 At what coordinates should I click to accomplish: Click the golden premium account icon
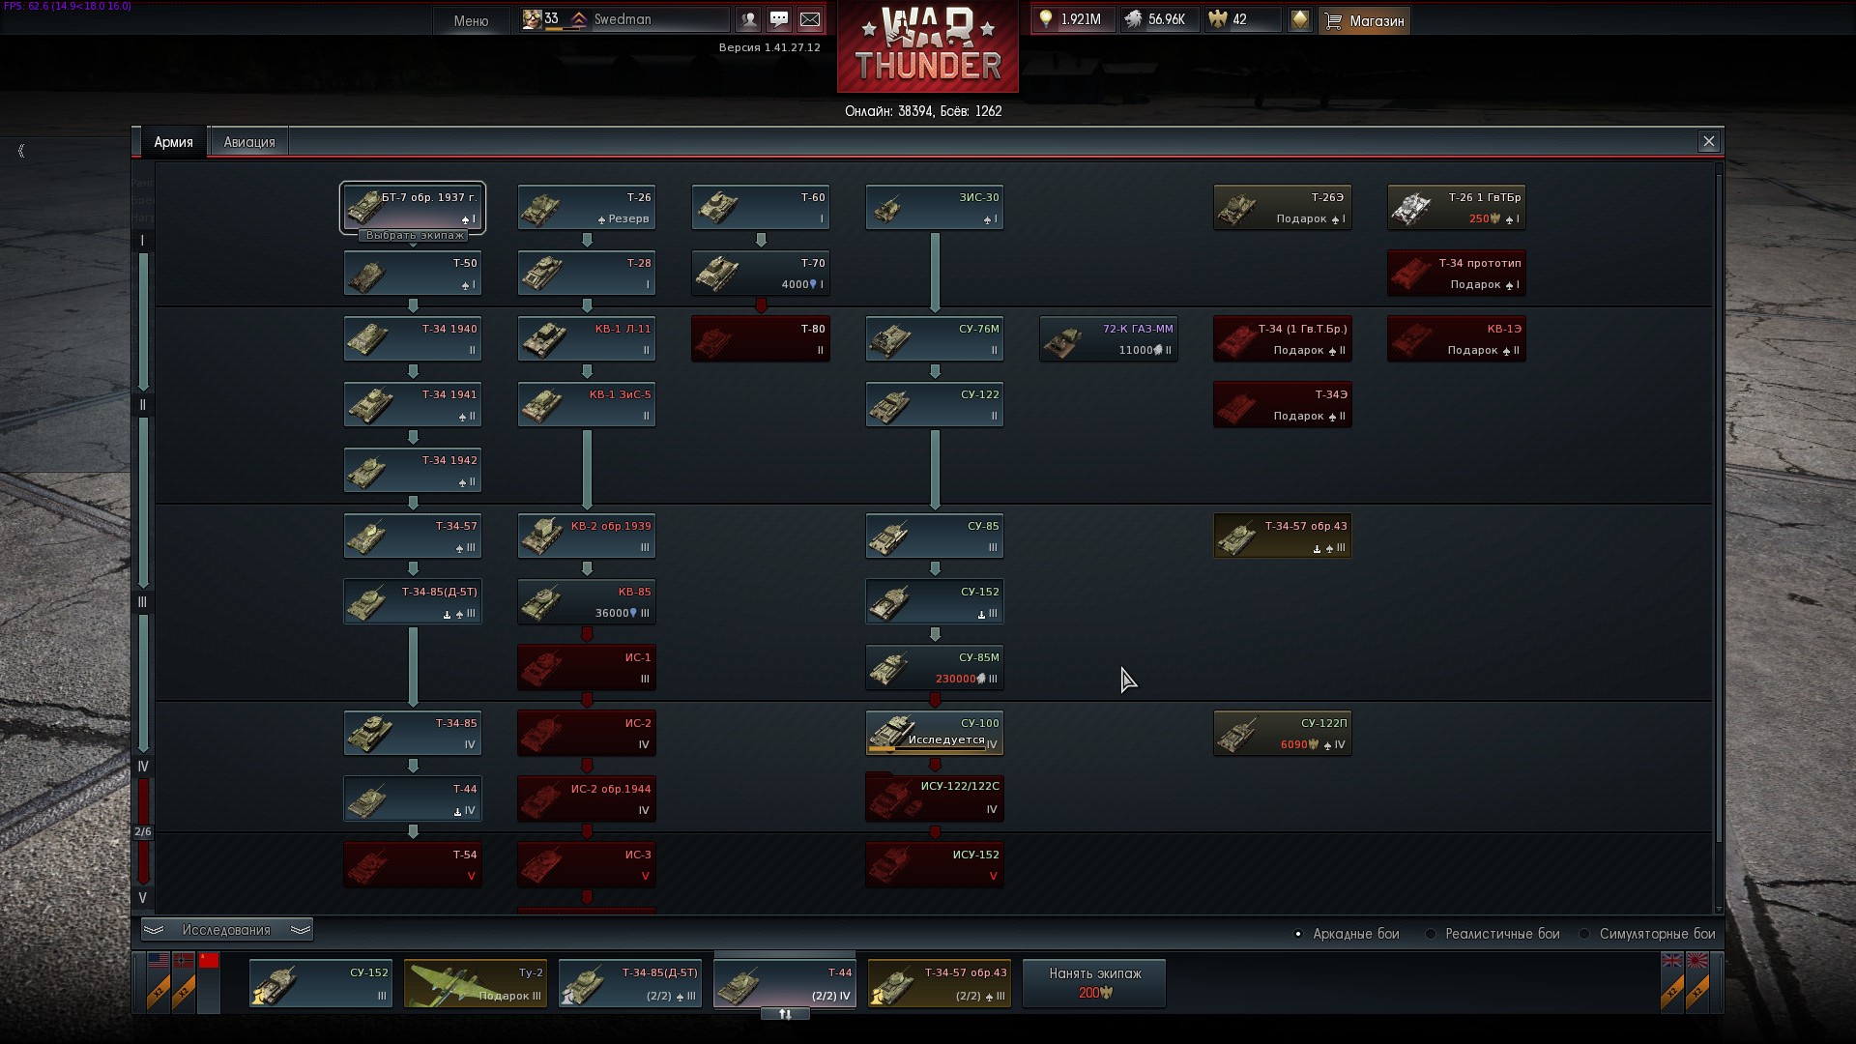1300,20
